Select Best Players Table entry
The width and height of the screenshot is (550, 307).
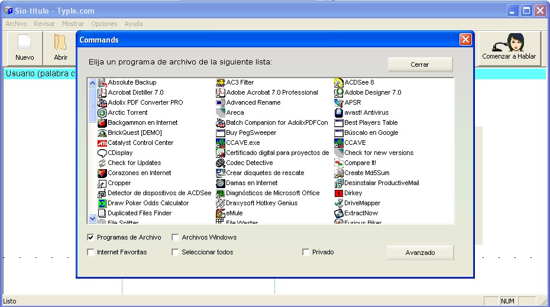coord(371,122)
